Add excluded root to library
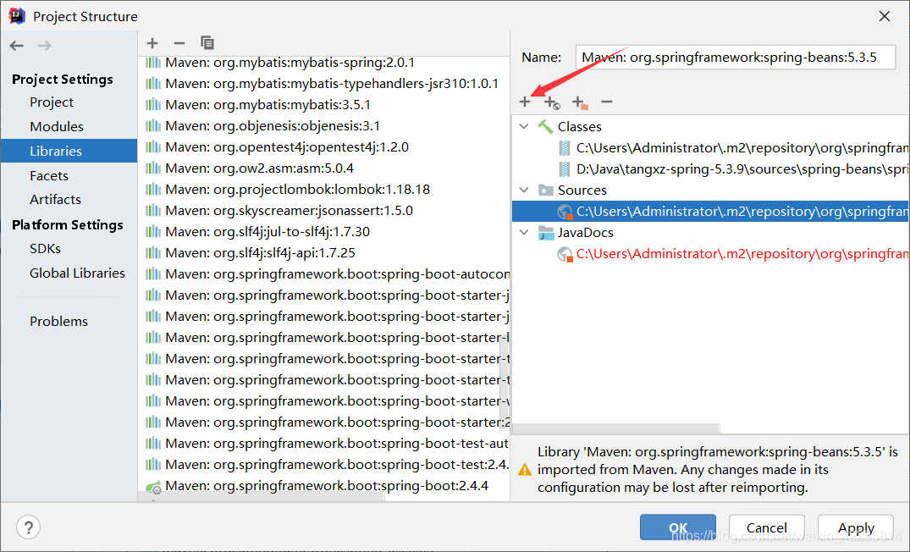 pyautogui.click(x=580, y=102)
